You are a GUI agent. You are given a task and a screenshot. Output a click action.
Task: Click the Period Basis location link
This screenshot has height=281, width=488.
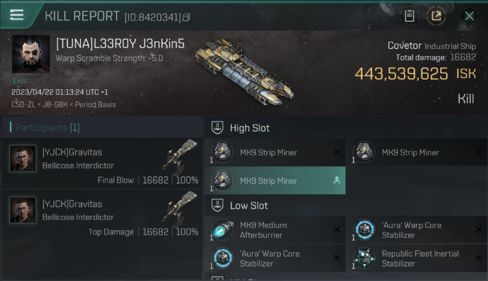(x=95, y=104)
